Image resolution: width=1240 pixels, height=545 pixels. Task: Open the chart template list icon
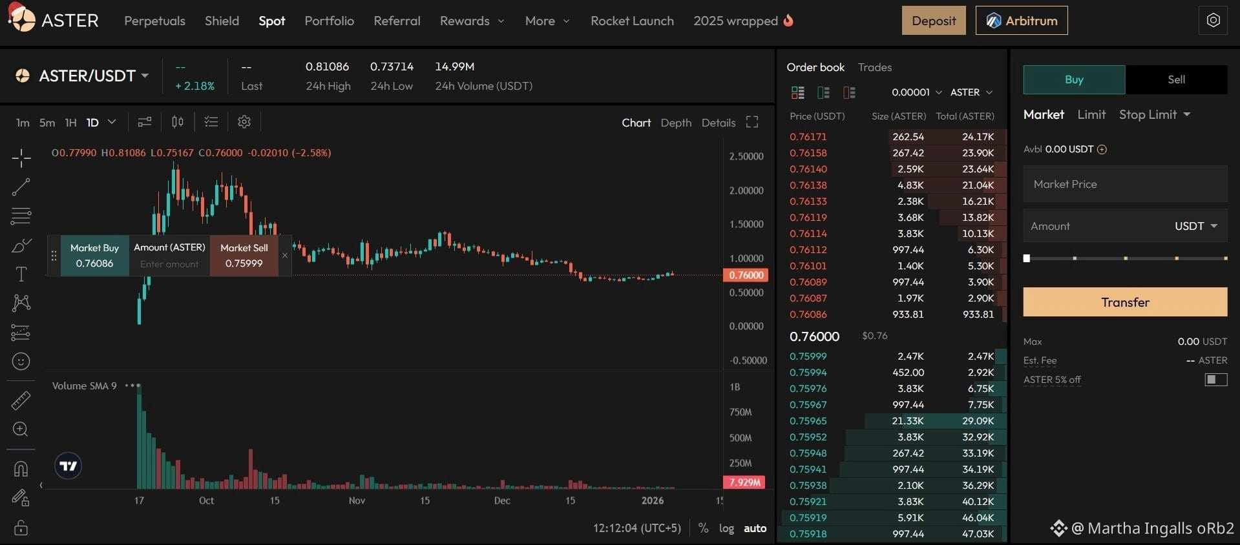coord(211,121)
